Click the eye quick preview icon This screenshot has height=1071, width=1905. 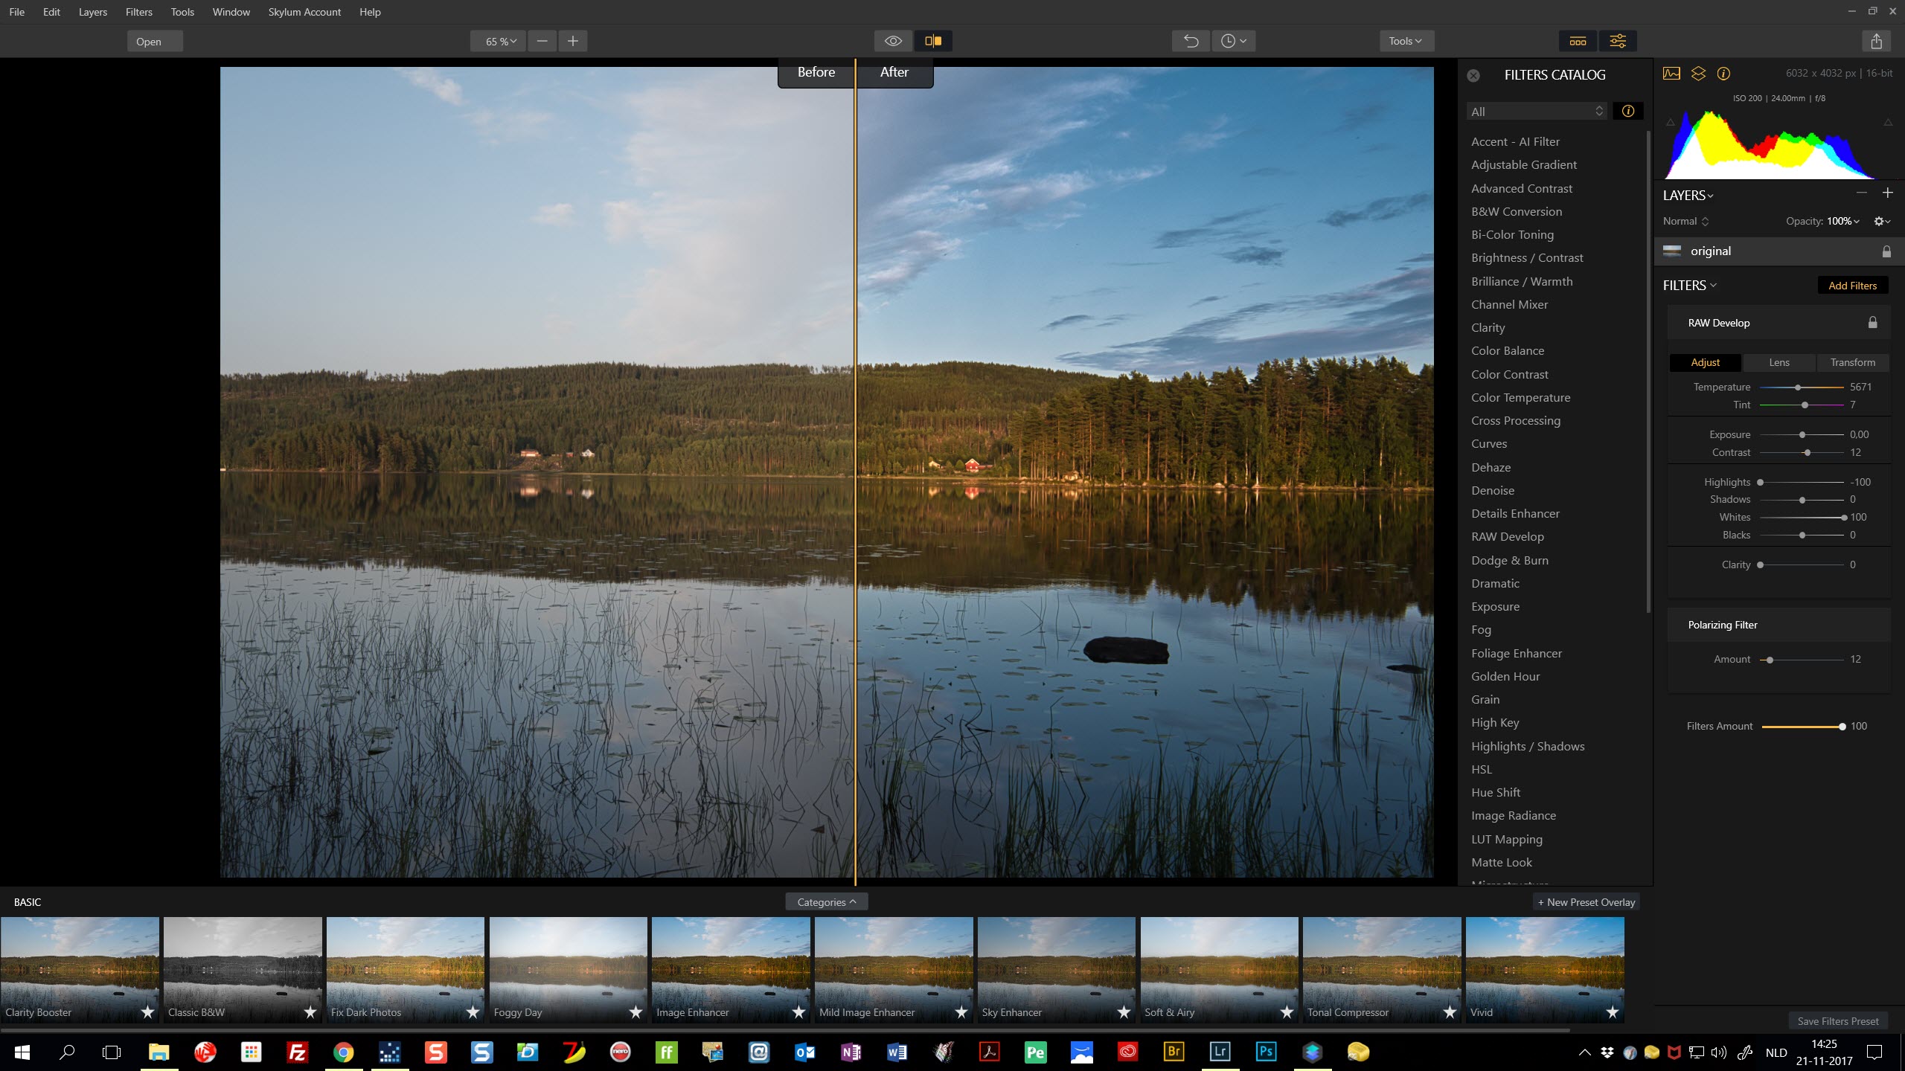(x=893, y=41)
